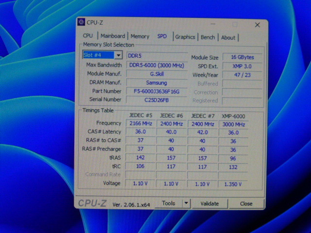Click the Memory Slot Selection group label
This screenshot has height=233, width=311.
coord(108,45)
